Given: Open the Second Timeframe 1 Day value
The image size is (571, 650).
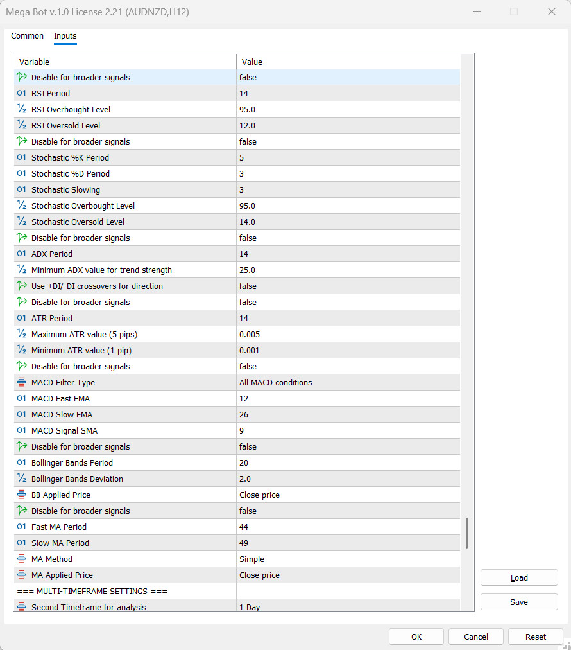Looking at the screenshot, I should [348, 606].
